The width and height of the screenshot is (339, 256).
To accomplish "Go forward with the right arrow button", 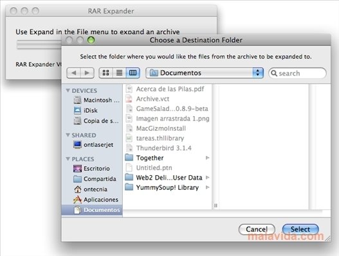I will [x=87, y=73].
